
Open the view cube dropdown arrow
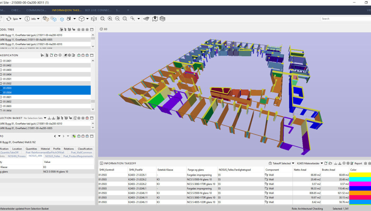(87, 19)
